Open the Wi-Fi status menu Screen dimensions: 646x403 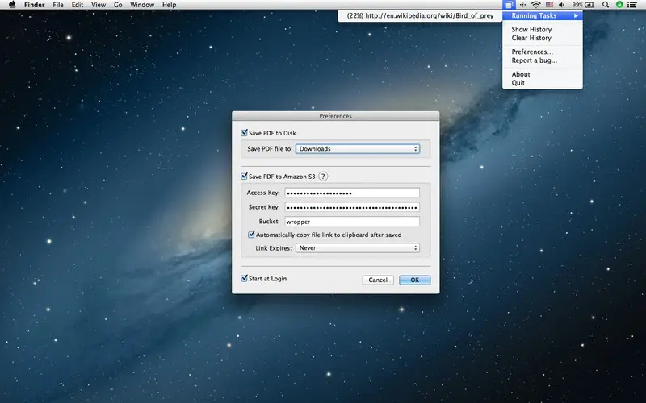point(536,5)
